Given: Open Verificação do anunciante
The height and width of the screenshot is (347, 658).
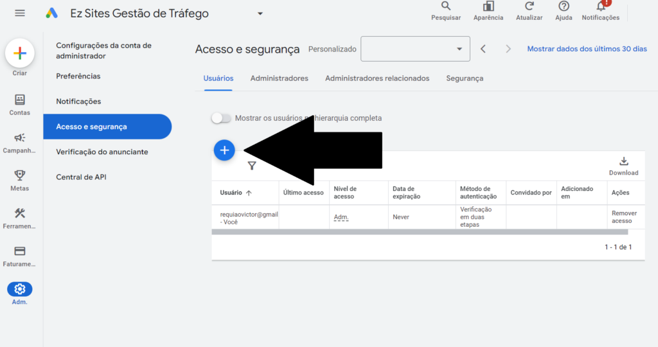Looking at the screenshot, I should pos(102,152).
